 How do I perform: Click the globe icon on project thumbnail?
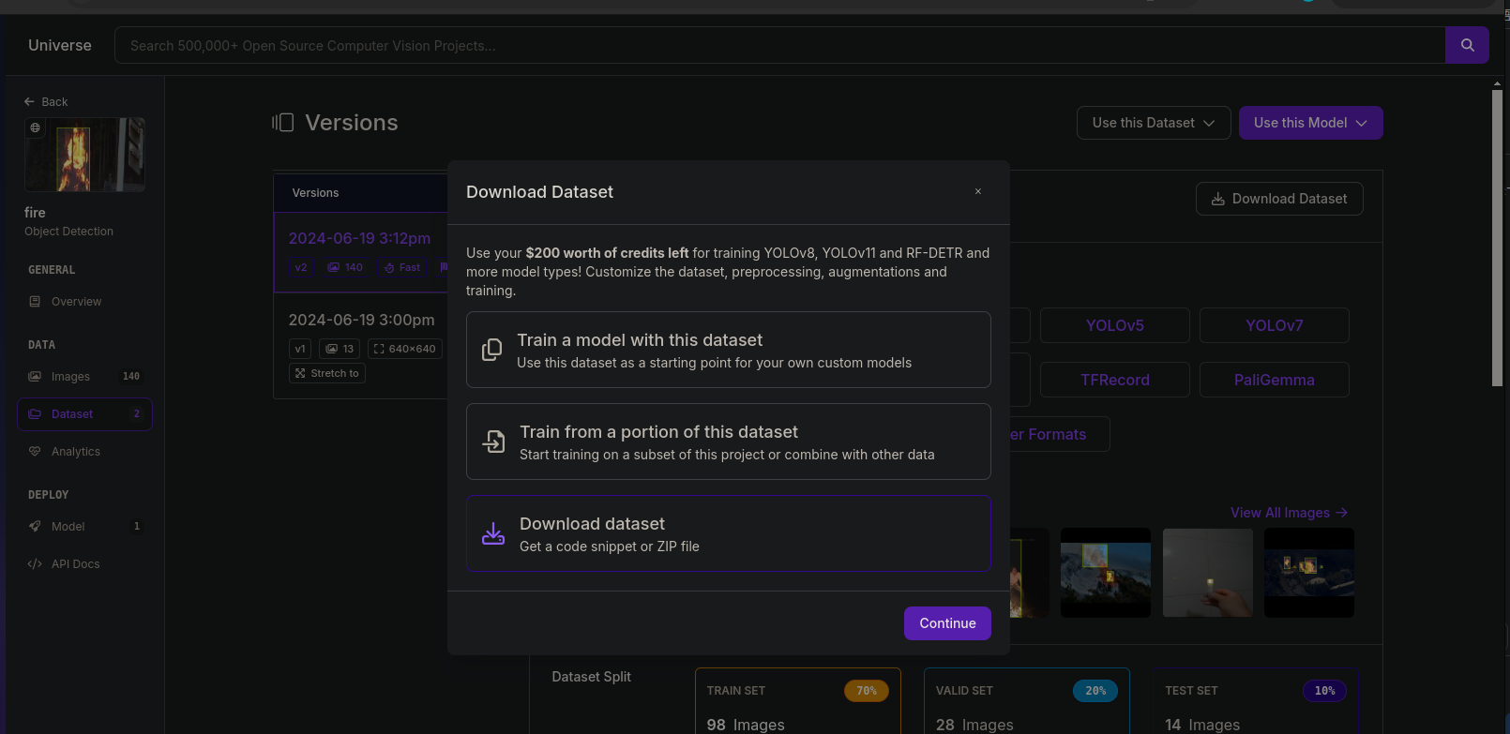pos(36,127)
